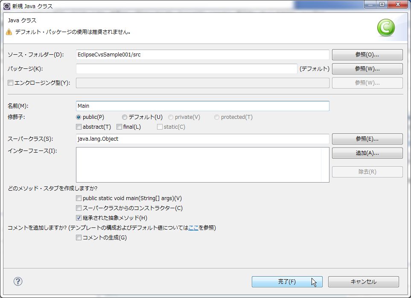The height and width of the screenshot is (298, 411).
Task: Click 参照(O)... for source folder
Action: coord(367,55)
